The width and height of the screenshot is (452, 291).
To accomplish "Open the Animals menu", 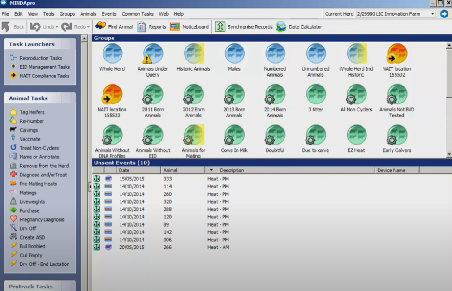I will (x=88, y=14).
